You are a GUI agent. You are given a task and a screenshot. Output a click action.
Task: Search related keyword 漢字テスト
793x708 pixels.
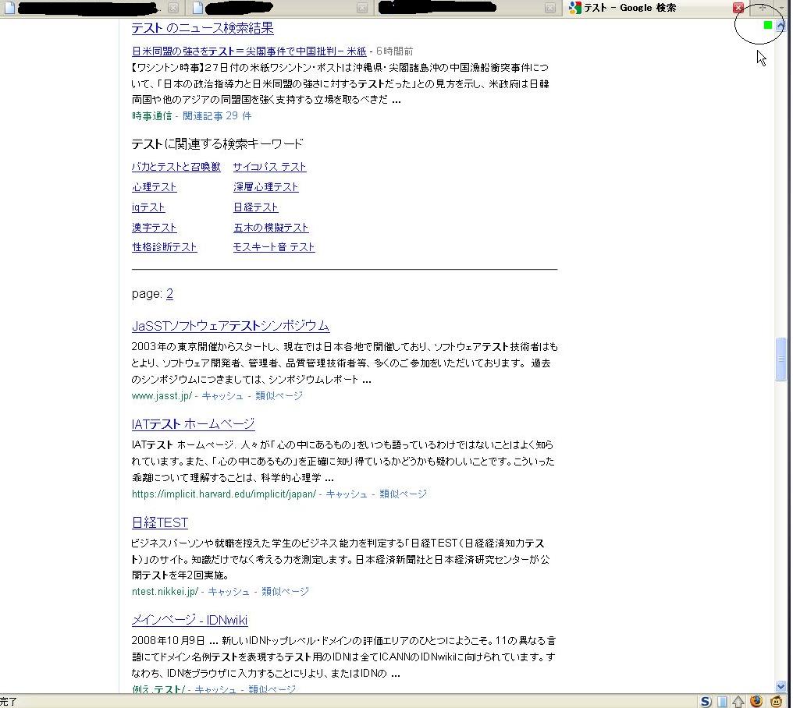pyautogui.click(x=155, y=228)
